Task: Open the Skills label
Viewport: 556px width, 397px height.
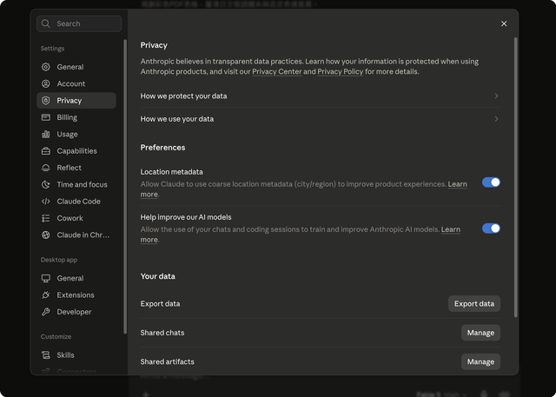Action: tap(66, 354)
